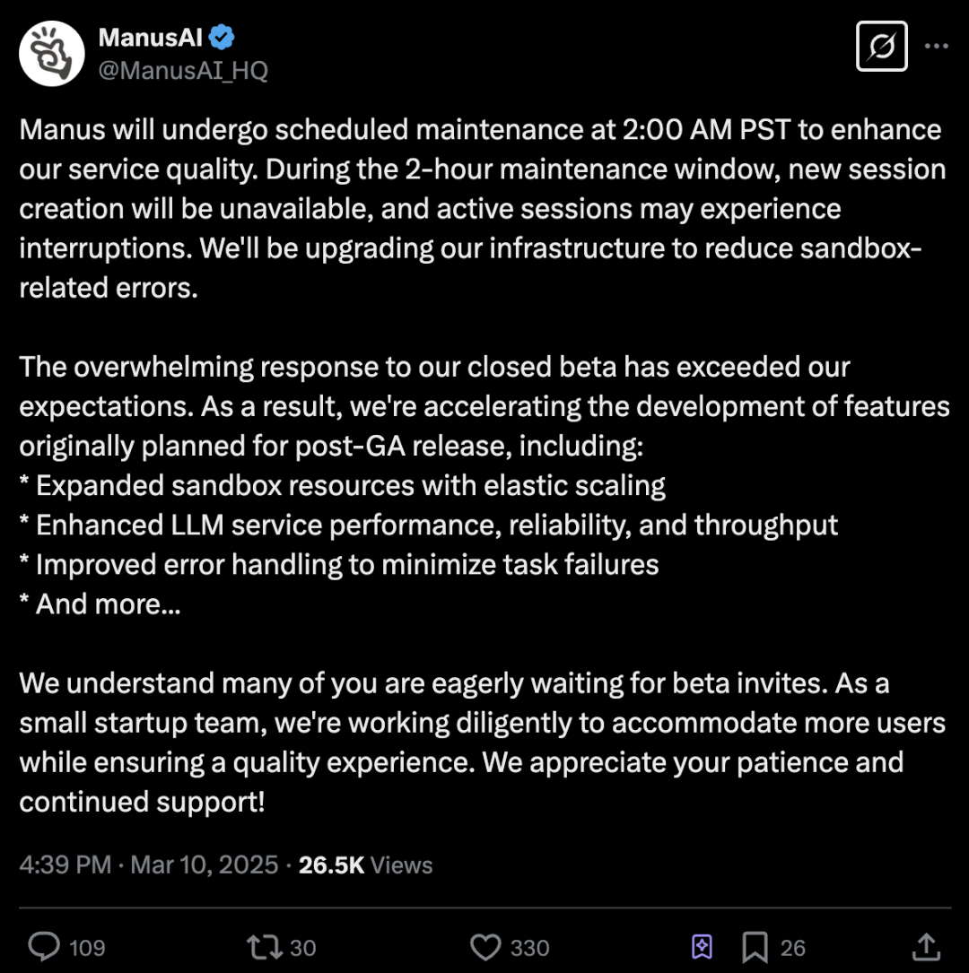Click the reply speech bubble icon

point(44,947)
